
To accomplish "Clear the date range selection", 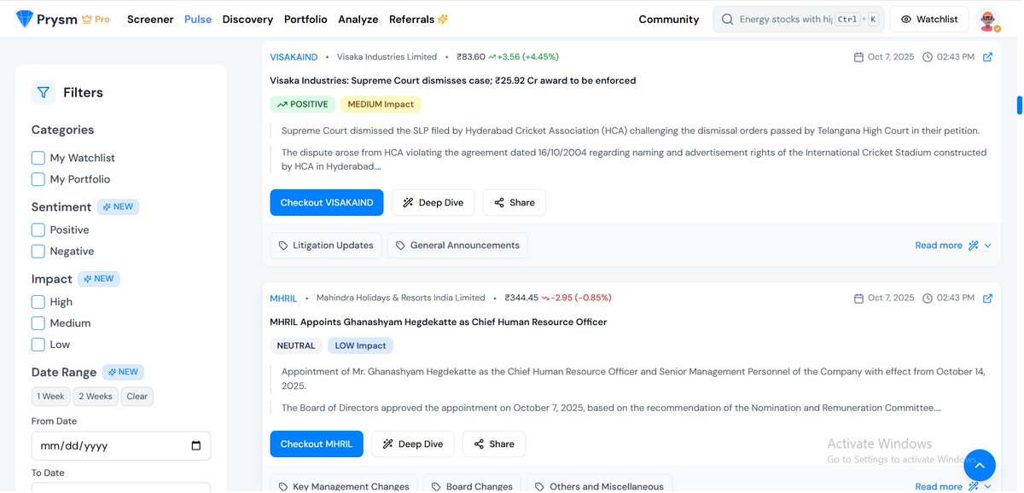I will pos(137,396).
